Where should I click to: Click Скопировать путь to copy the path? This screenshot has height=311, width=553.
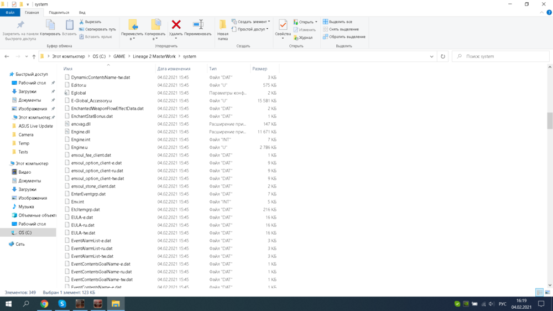[x=97, y=29]
